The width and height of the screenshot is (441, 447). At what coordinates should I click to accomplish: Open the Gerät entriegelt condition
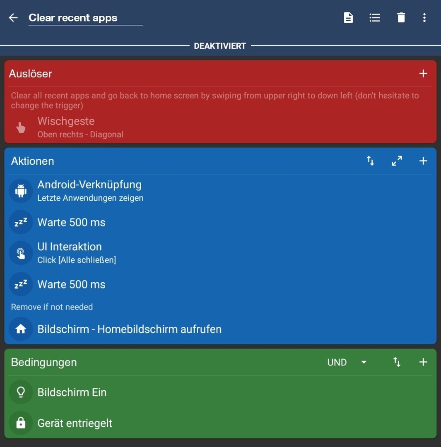click(x=220, y=423)
